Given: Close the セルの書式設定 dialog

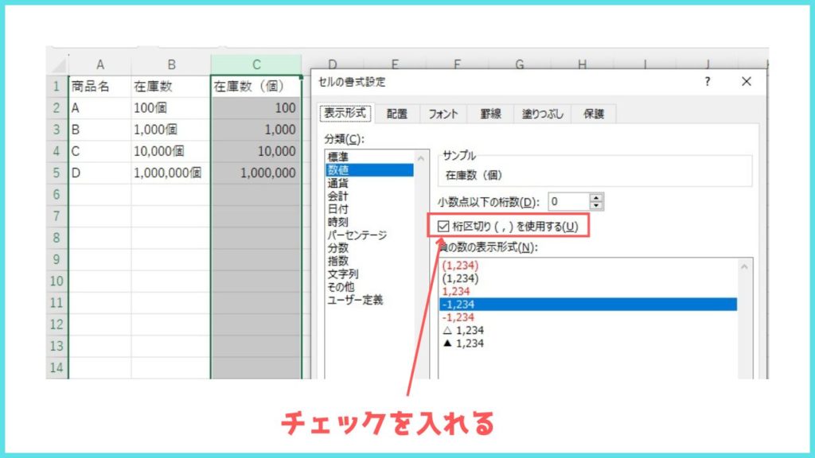Looking at the screenshot, I should tap(746, 82).
